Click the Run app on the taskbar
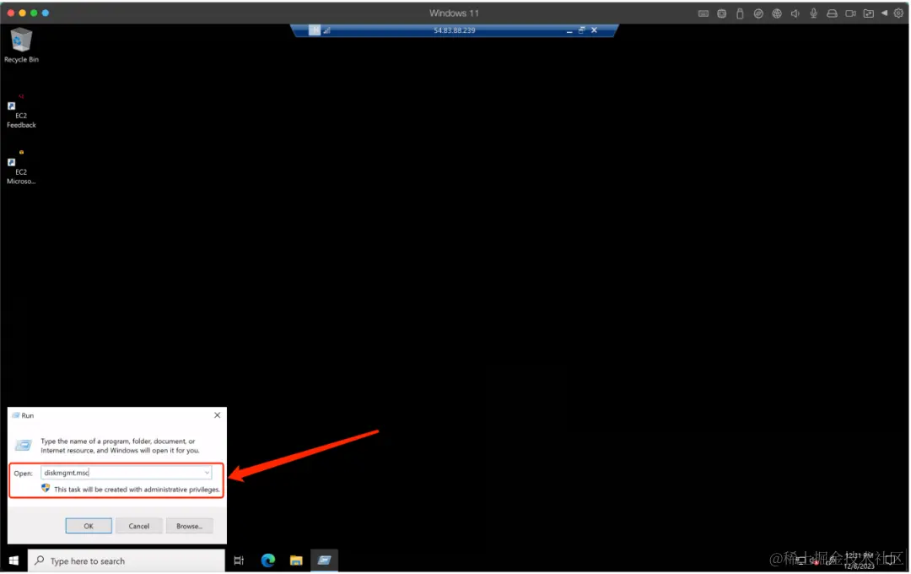The height and width of the screenshot is (574, 911). click(324, 560)
